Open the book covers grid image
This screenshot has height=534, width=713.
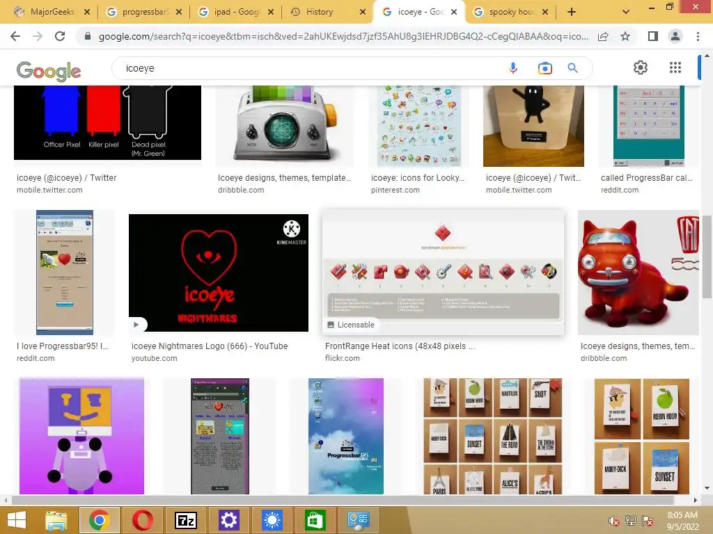tap(493, 436)
